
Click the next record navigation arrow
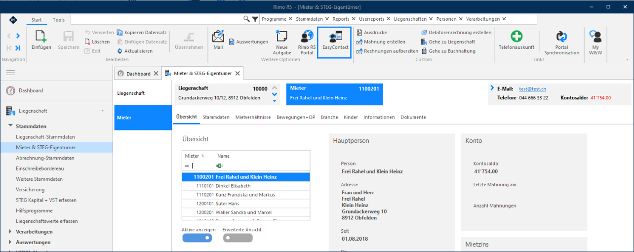18,36
